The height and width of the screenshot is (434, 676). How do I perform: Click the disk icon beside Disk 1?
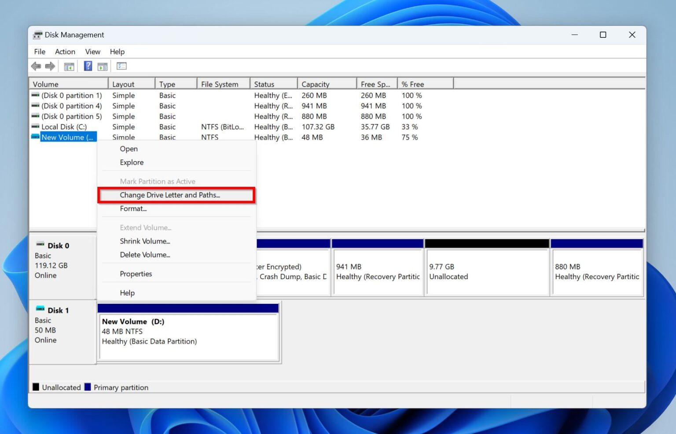(41, 309)
